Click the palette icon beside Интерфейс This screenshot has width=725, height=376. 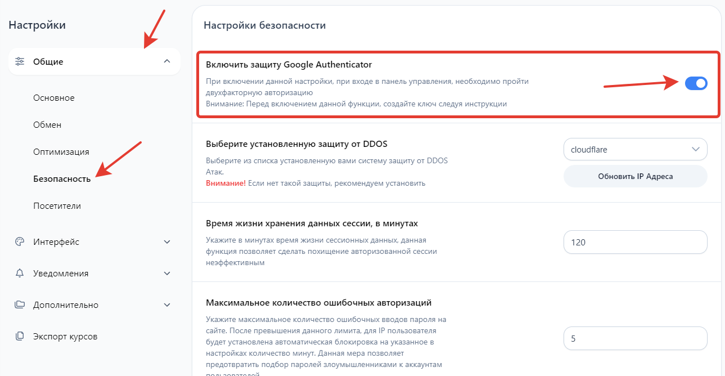point(20,242)
